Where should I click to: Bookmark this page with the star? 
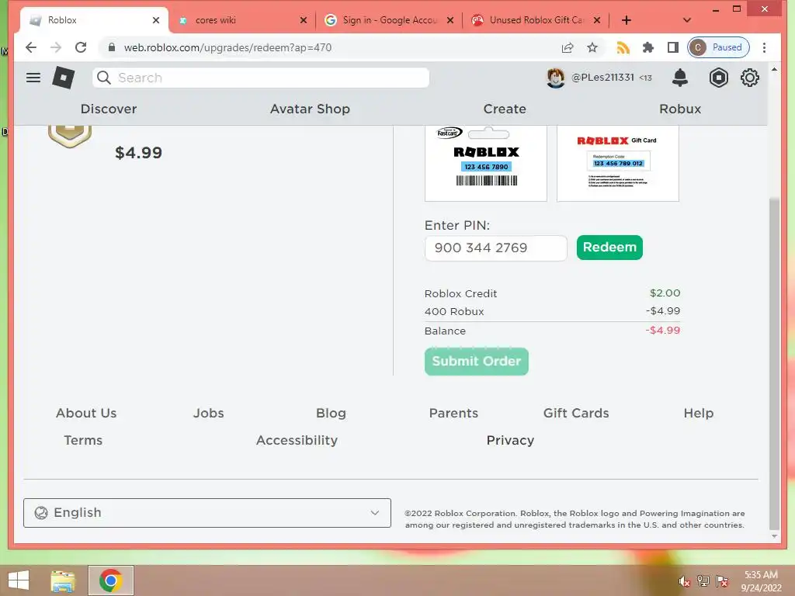592,47
